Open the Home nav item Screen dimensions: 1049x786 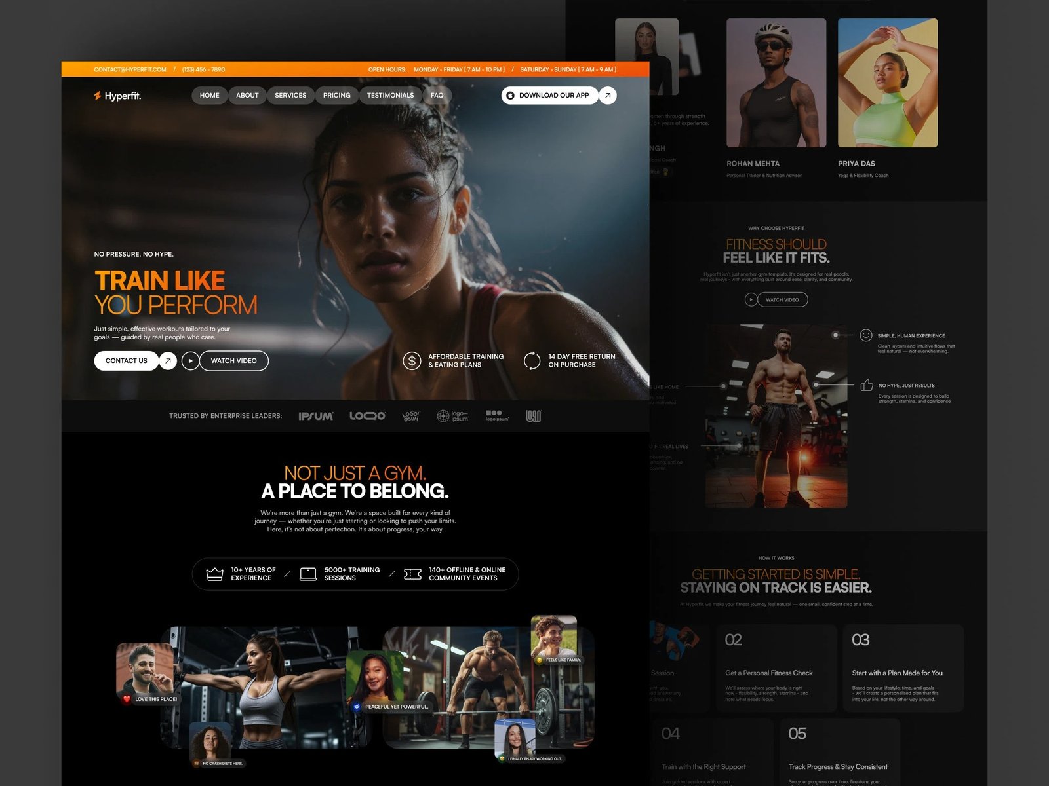210,96
